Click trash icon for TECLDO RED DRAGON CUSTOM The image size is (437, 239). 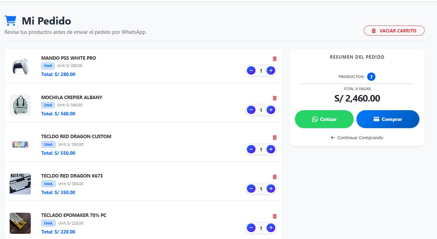coord(275,137)
